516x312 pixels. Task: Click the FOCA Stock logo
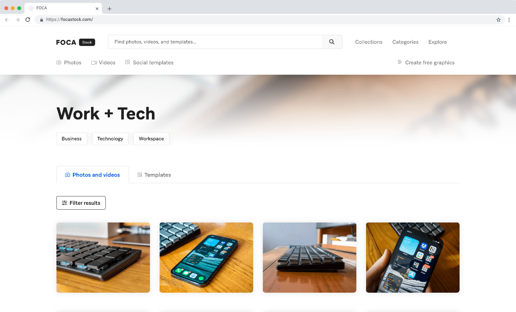point(75,42)
